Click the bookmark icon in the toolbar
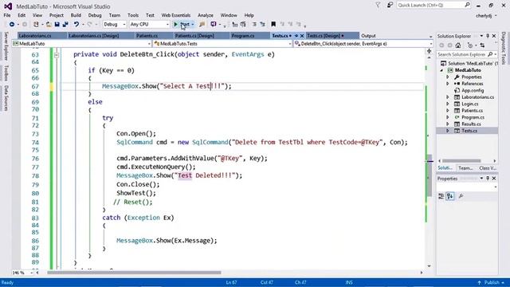 click(x=273, y=25)
